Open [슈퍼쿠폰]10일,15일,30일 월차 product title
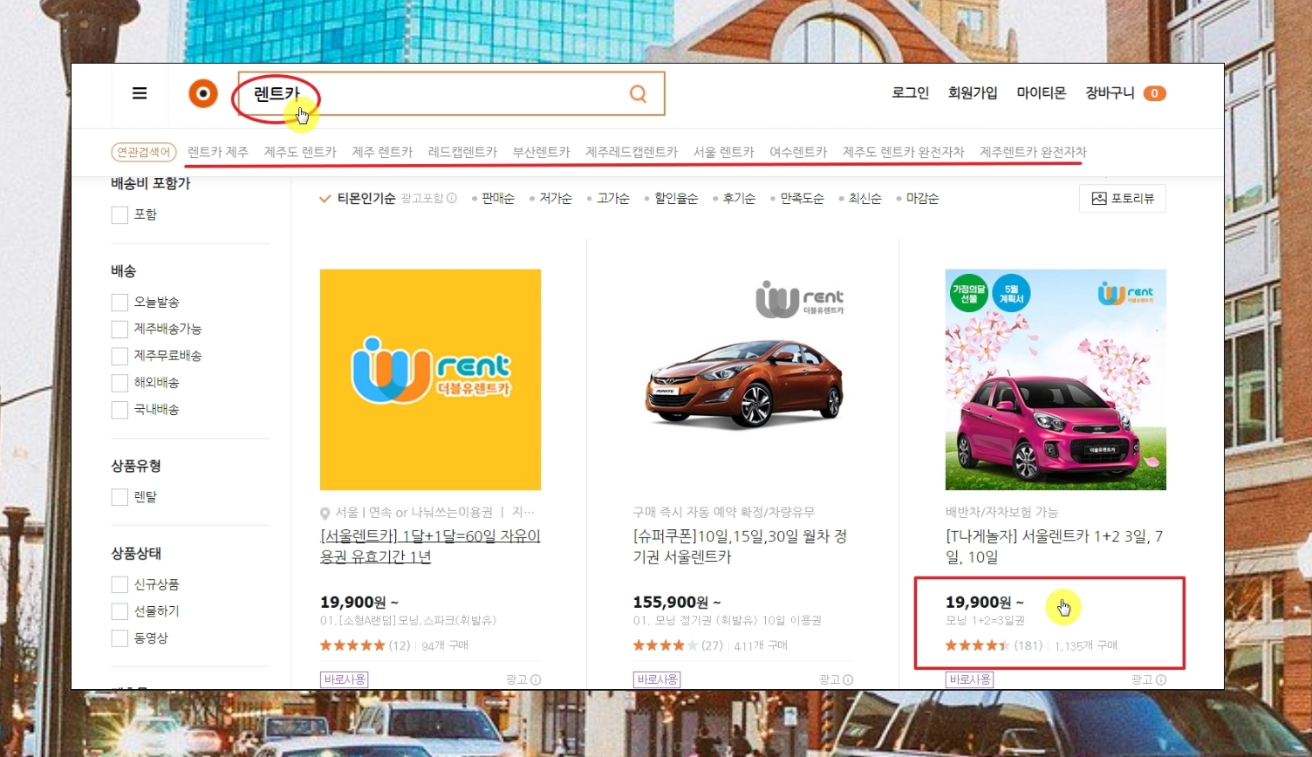This screenshot has width=1312, height=757. (x=740, y=547)
